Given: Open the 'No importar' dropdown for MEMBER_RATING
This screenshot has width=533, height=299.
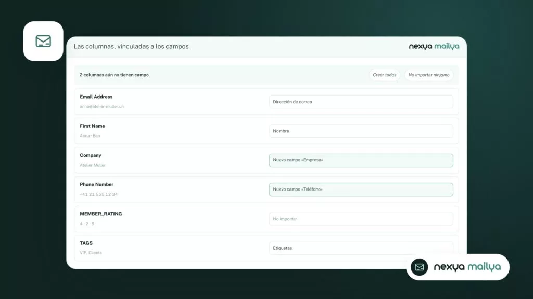Looking at the screenshot, I should pyautogui.click(x=361, y=219).
